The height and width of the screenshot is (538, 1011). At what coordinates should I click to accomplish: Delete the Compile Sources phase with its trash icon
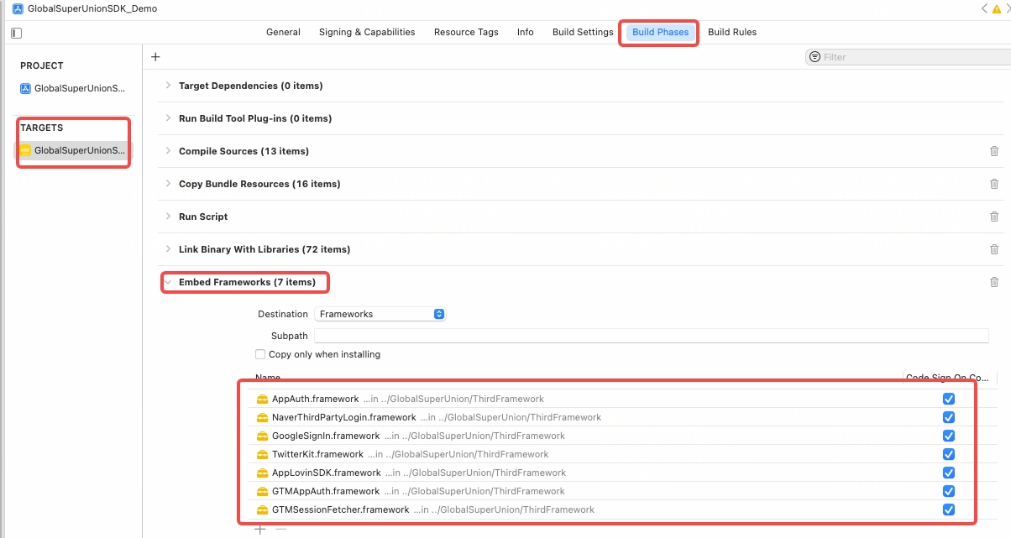[994, 151]
